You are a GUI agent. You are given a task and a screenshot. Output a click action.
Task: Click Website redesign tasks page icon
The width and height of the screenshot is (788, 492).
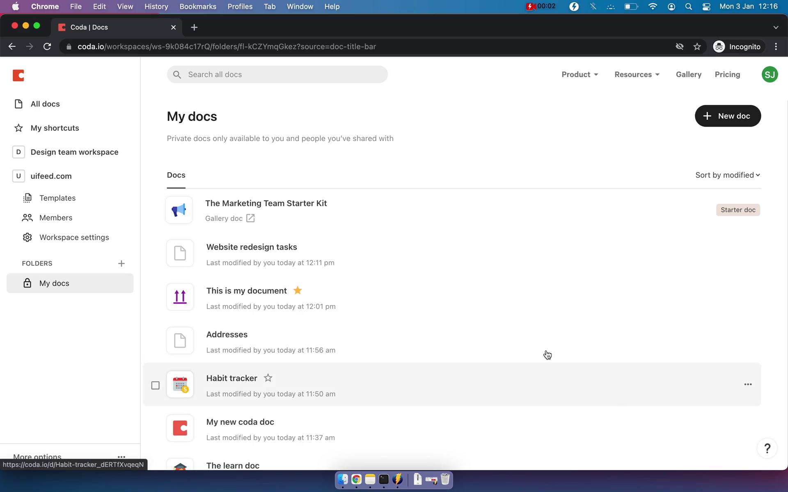tap(180, 253)
